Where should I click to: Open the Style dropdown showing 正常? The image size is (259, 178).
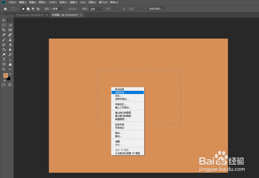96,9
